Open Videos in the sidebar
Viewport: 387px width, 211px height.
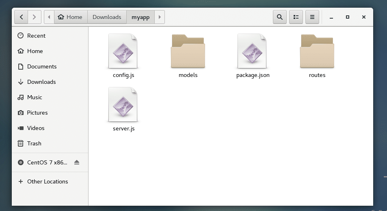(x=50, y=128)
